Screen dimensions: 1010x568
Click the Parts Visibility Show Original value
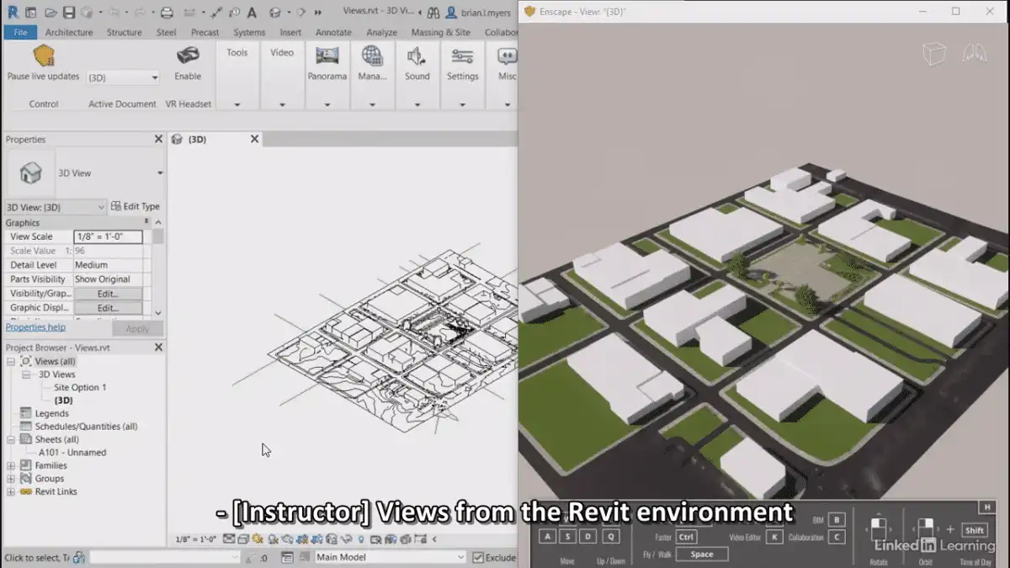click(109, 279)
